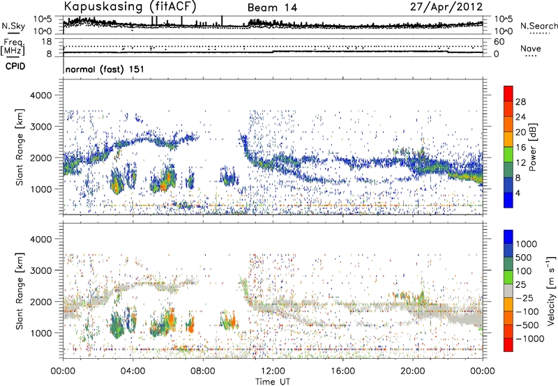This screenshot has height=386, width=558.
Task: Click the power panel Slant Range label
Action: coord(20,147)
